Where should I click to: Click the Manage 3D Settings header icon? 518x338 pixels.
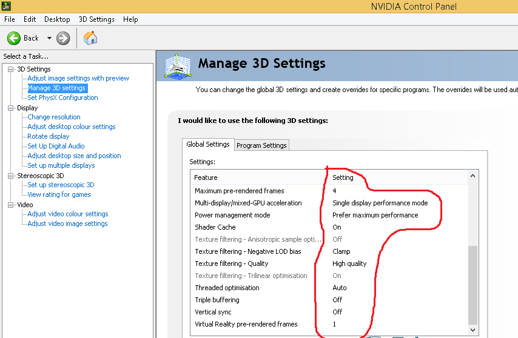(178, 66)
